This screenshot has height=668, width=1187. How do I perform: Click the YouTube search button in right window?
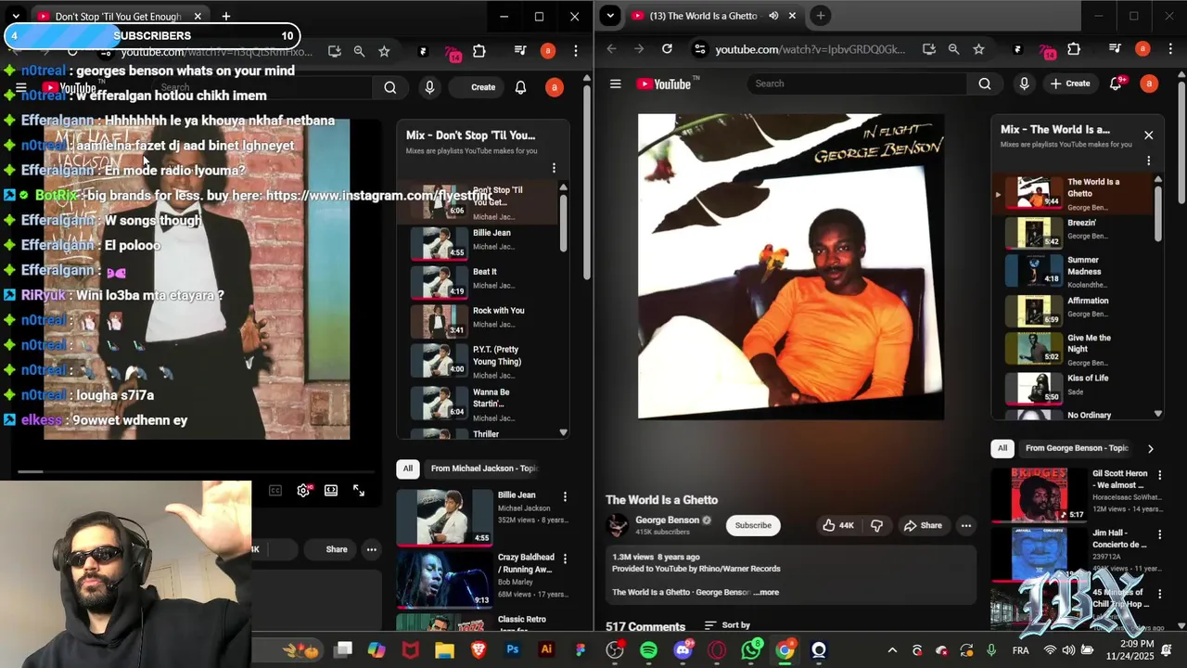[x=984, y=83]
